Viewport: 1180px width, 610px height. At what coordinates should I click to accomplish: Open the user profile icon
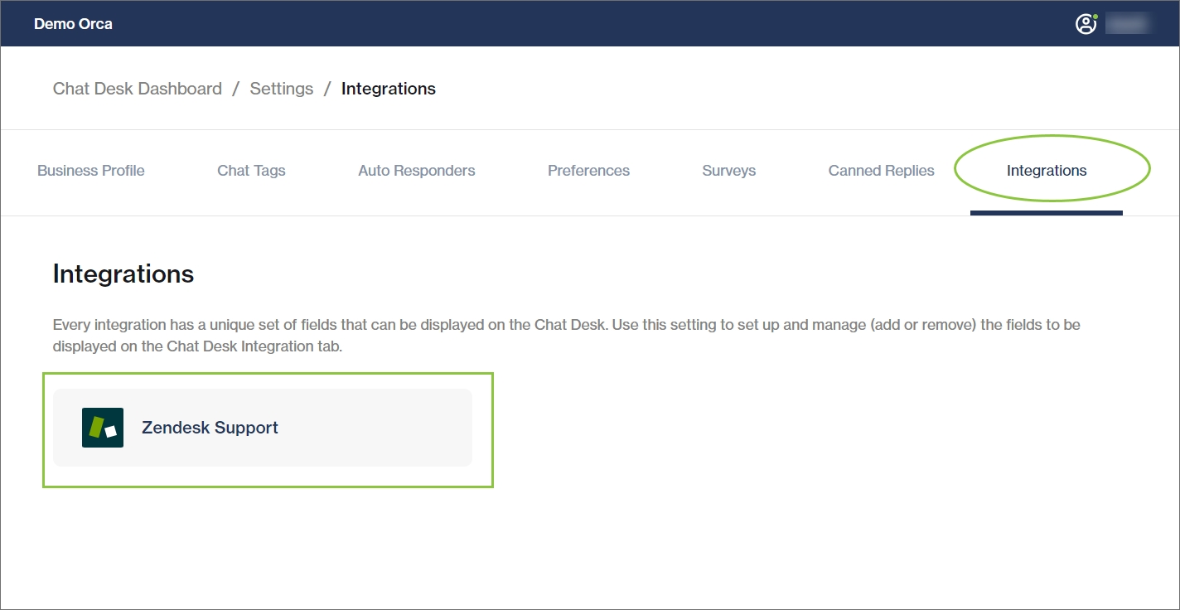point(1085,24)
